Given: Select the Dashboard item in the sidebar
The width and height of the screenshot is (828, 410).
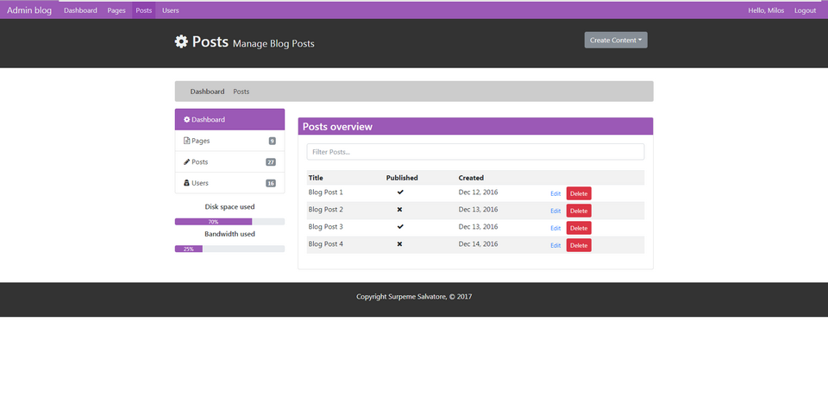Looking at the screenshot, I should point(229,119).
